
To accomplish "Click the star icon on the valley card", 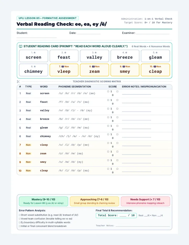I will point(96,53).
